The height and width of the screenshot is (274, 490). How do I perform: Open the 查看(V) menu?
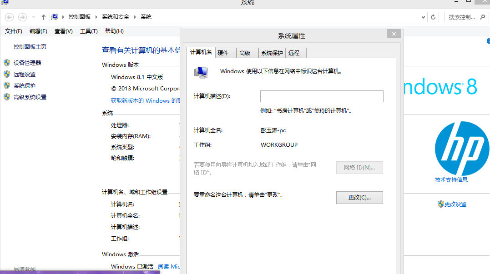point(63,31)
